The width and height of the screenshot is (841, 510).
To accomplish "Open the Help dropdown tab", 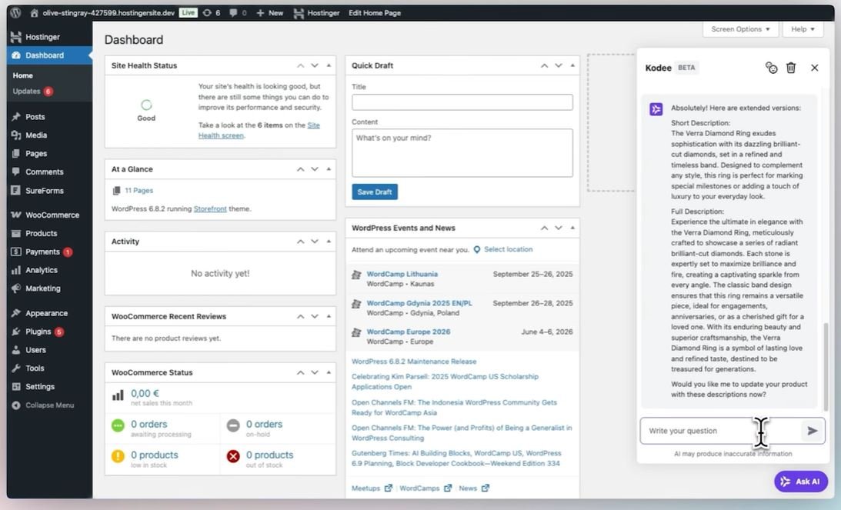I will [x=803, y=29].
